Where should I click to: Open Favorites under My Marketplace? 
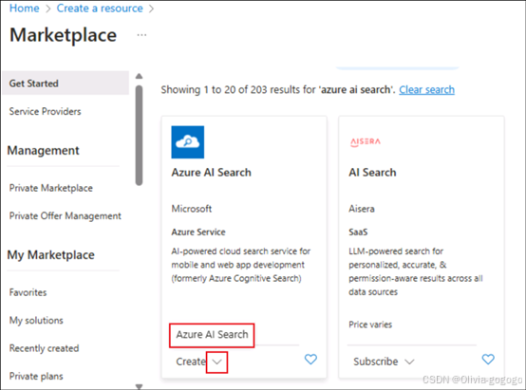click(28, 292)
